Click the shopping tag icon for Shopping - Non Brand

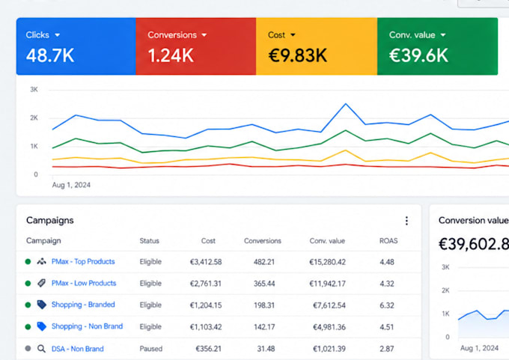coord(42,326)
